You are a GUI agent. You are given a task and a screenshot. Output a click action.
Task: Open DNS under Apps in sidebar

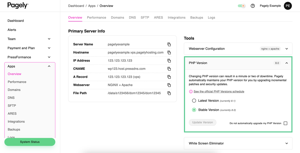[11, 98]
